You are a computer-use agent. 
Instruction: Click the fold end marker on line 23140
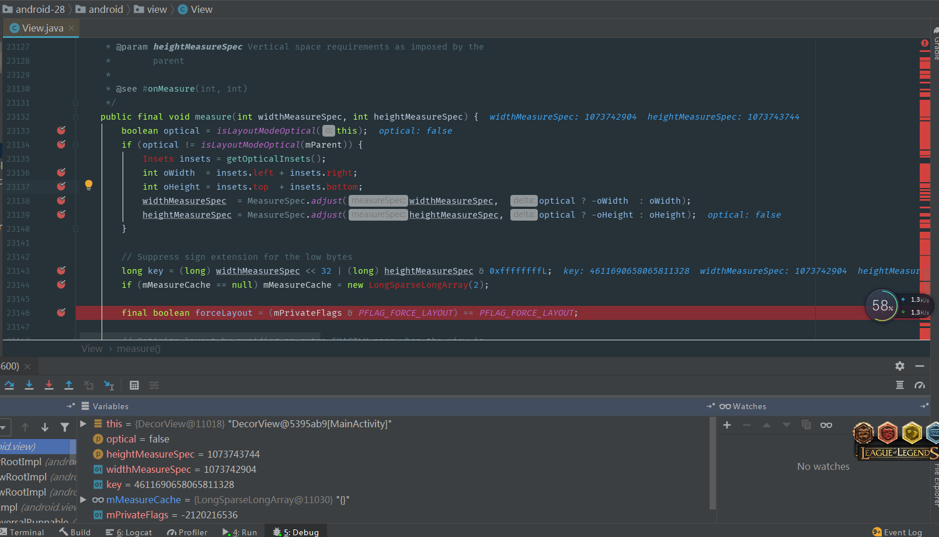click(x=75, y=229)
